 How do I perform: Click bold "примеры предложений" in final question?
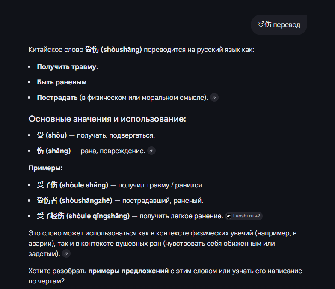point(128,271)
